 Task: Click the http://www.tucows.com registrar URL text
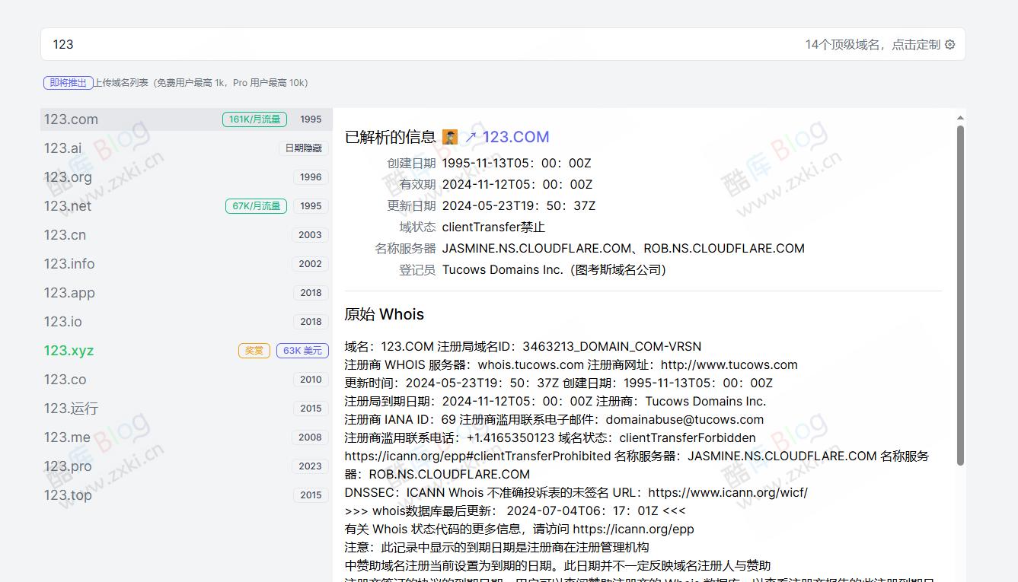[x=729, y=364]
